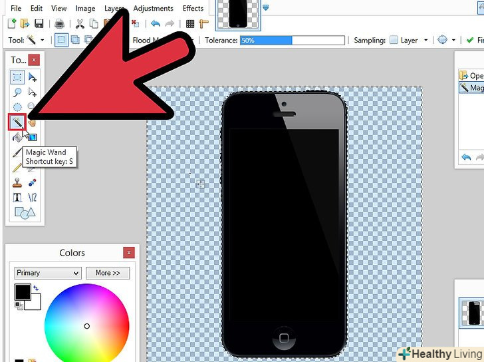The image size is (484, 362).
Task: Click the Deselect toolbar icon
Action: click(x=135, y=23)
